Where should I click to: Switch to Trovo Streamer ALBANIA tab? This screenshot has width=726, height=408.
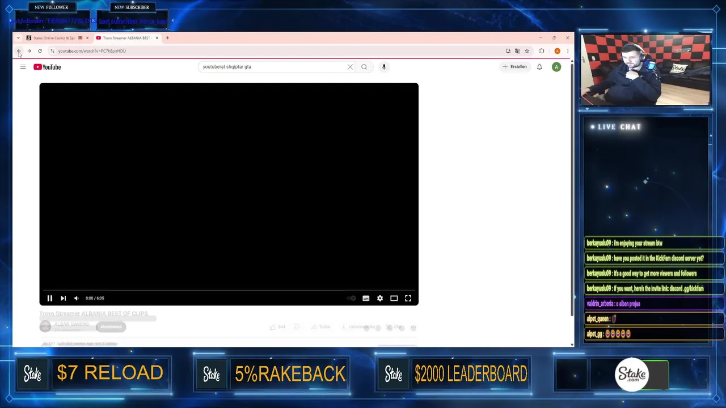pyautogui.click(x=126, y=38)
